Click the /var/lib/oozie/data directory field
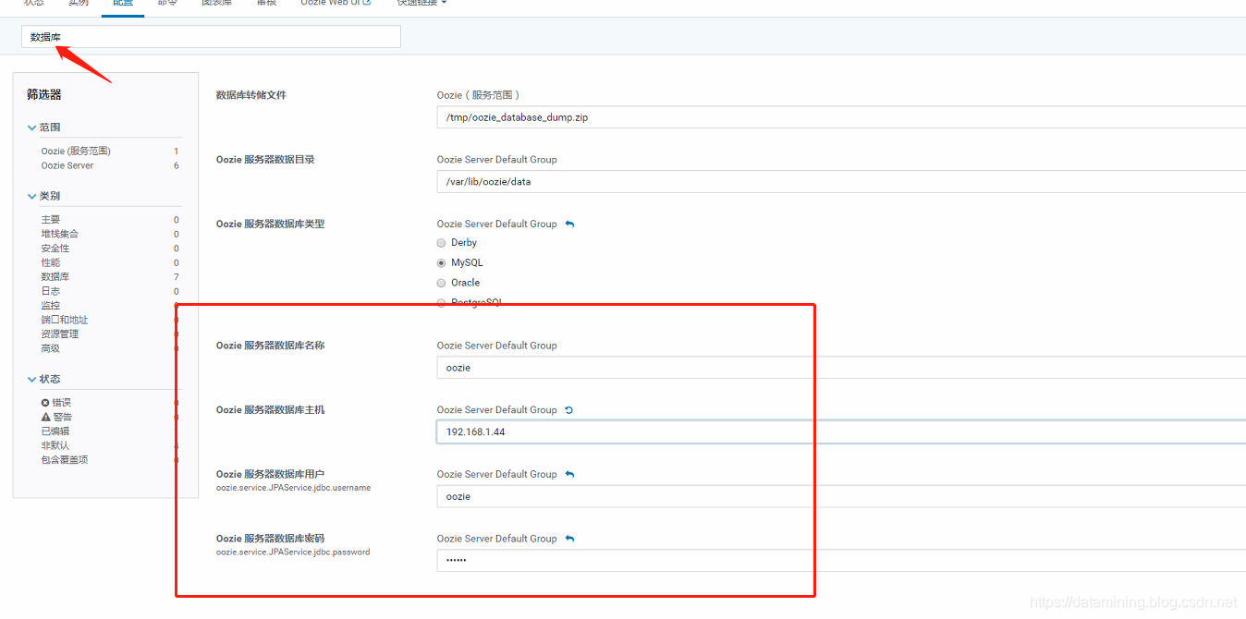Image resolution: width=1246 pixels, height=619 pixels. [841, 182]
